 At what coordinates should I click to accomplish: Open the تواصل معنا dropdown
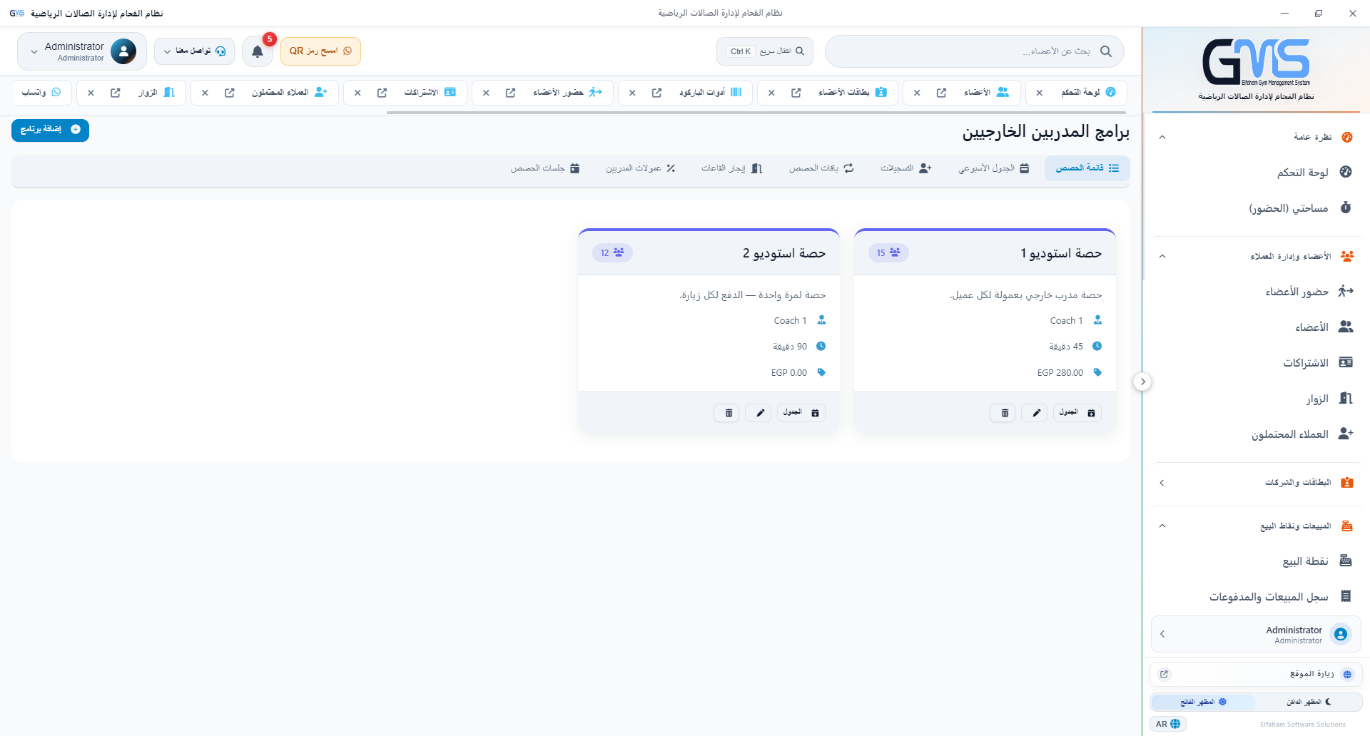194,51
